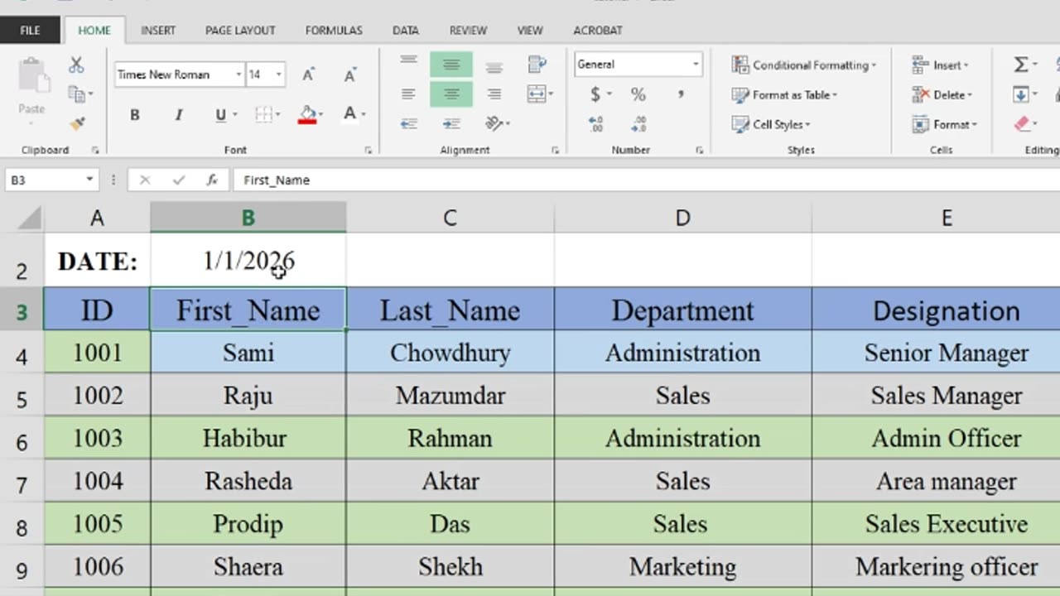Select the Format Painter brush
1060x596 pixels.
coord(77,123)
